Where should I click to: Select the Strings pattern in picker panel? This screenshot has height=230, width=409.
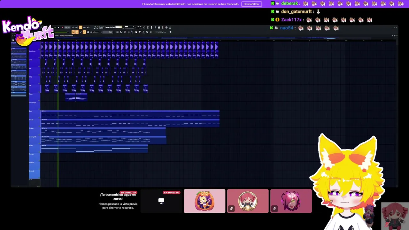coord(19,78)
